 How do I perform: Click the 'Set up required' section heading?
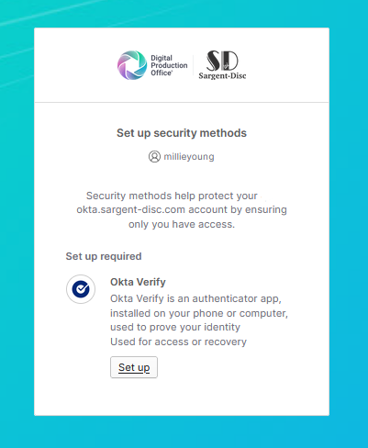[x=104, y=256]
